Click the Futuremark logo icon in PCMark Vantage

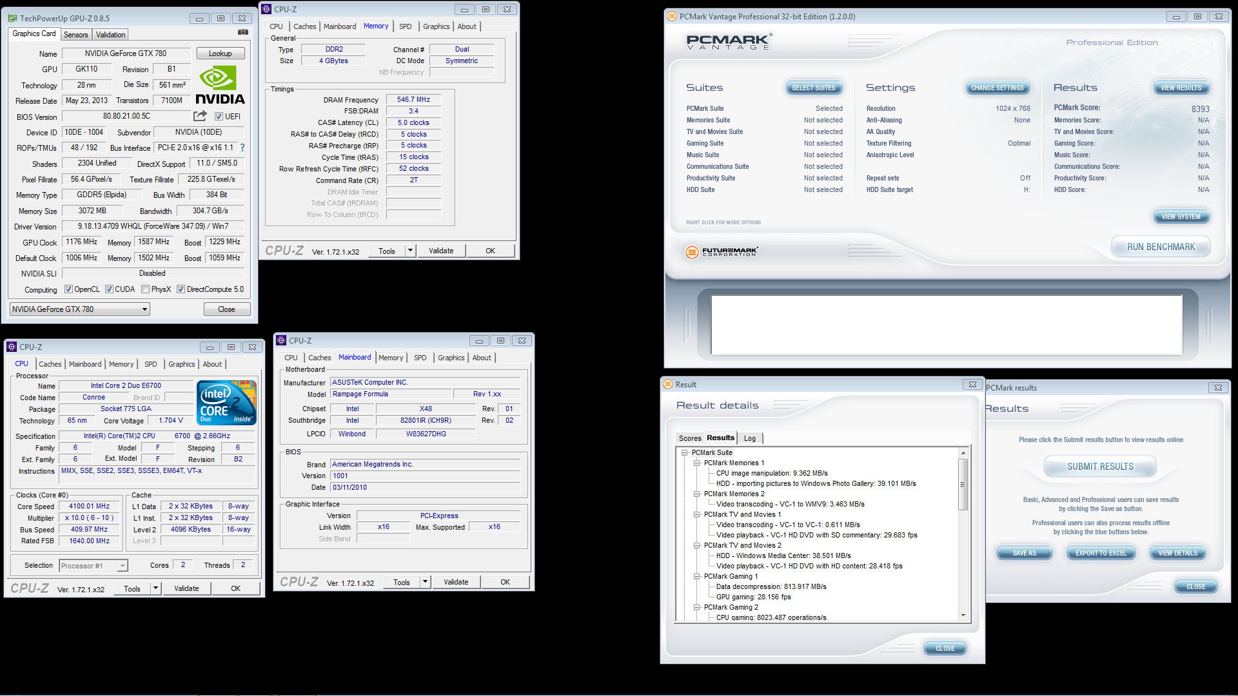pyautogui.click(x=692, y=252)
